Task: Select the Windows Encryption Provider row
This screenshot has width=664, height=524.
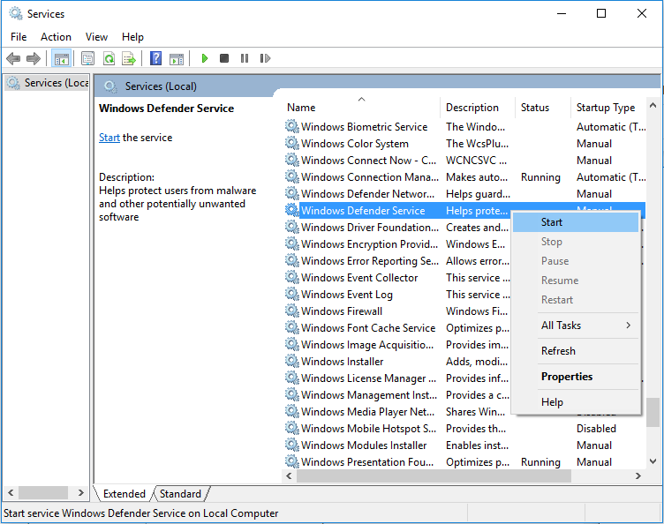Action: tap(397, 244)
